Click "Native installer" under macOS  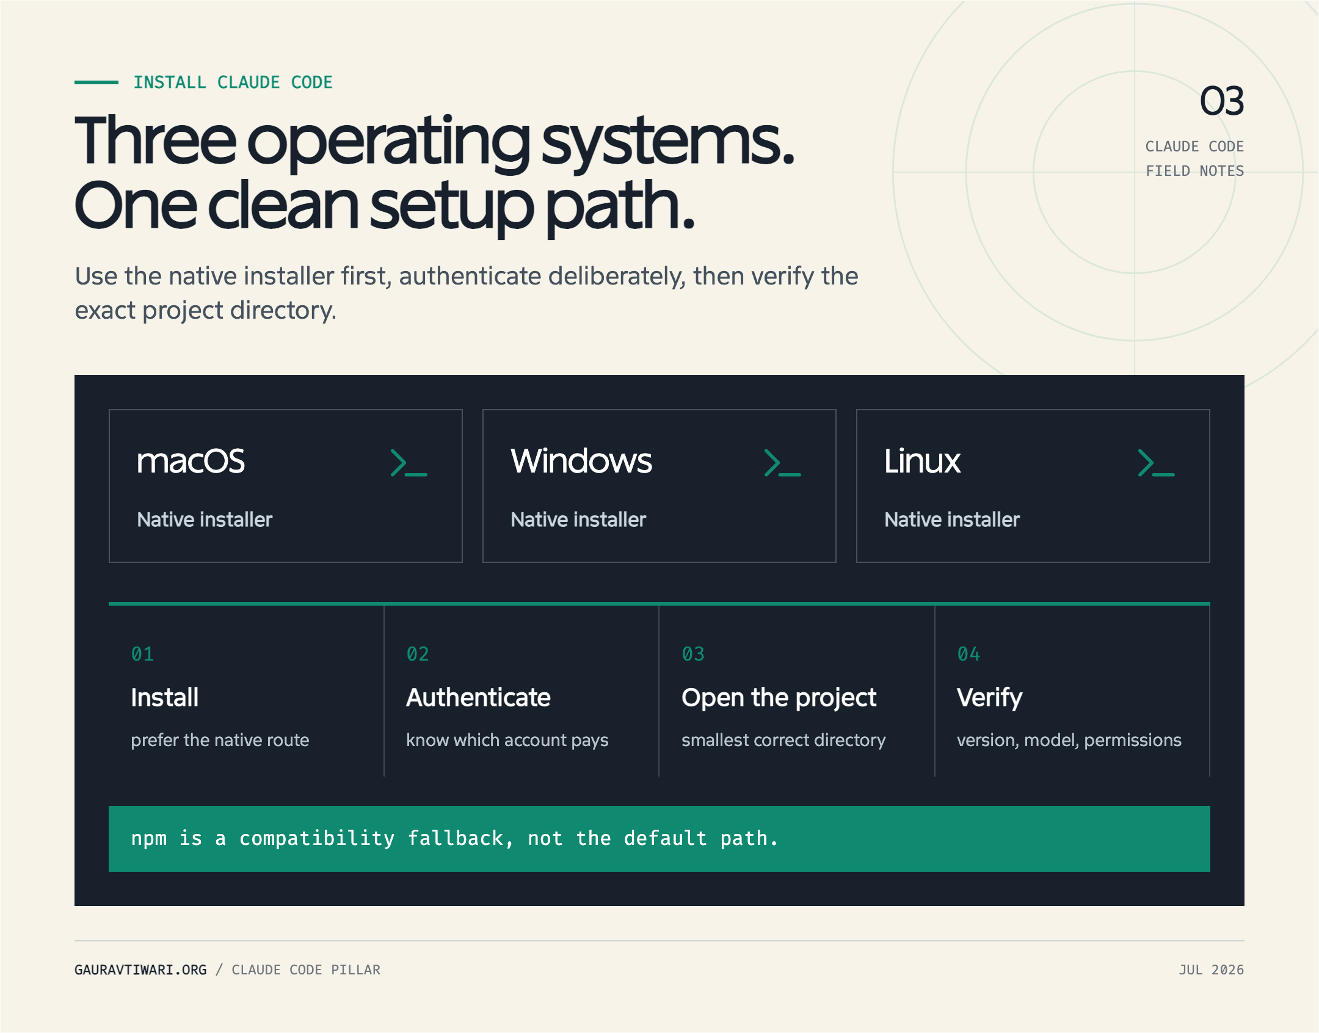[x=205, y=520]
